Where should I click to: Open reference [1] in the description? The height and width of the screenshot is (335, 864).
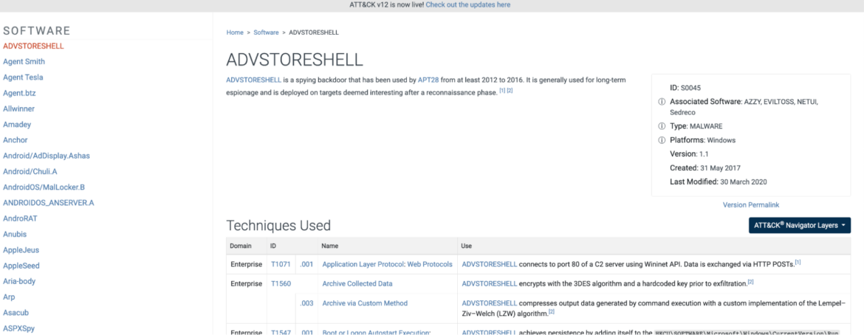[x=503, y=90]
